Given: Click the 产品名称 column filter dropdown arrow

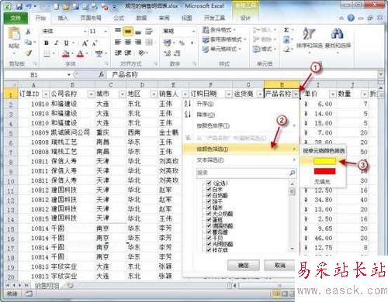Looking at the screenshot, I should [x=296, y=94].
